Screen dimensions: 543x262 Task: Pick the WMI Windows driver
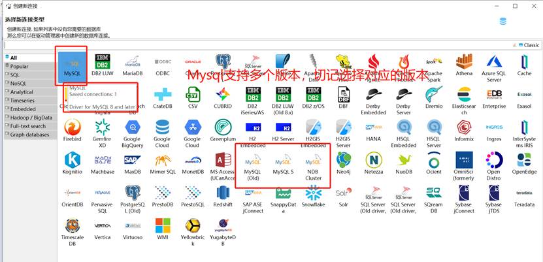click(x=163, y=229)
